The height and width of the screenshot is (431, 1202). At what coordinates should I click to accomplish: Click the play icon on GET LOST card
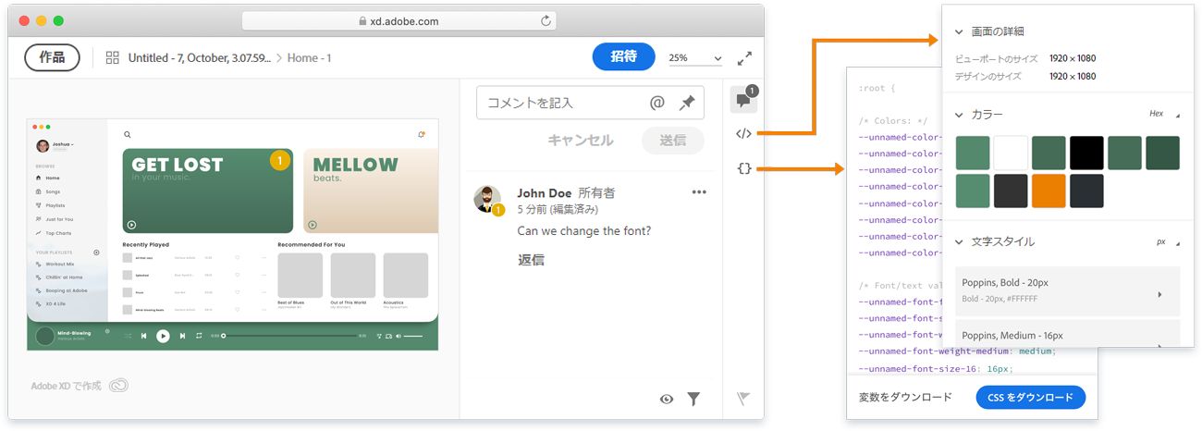pos(131,225)
